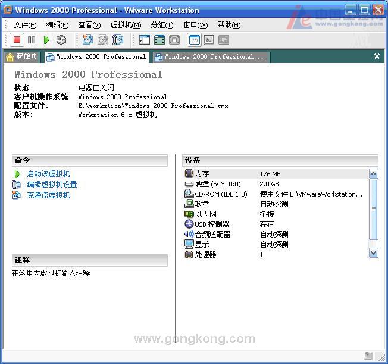Take a snapshot using the snapshot toolbar icon
The height and width of the screenshot is (364, 388).
pos(87,40)
